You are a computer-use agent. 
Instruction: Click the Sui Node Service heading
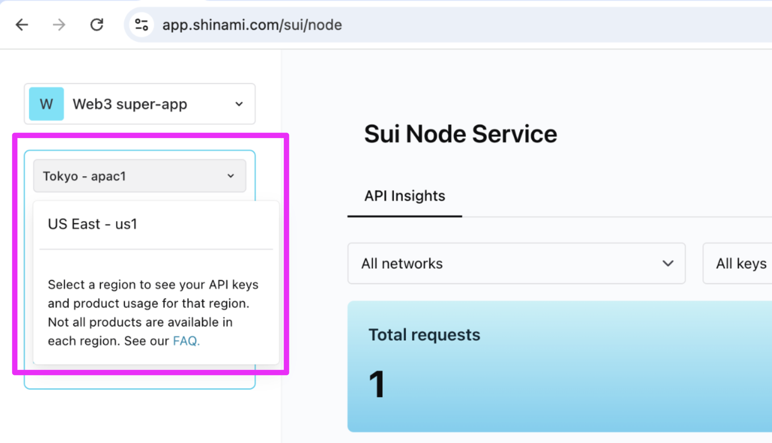pos(461,134)
